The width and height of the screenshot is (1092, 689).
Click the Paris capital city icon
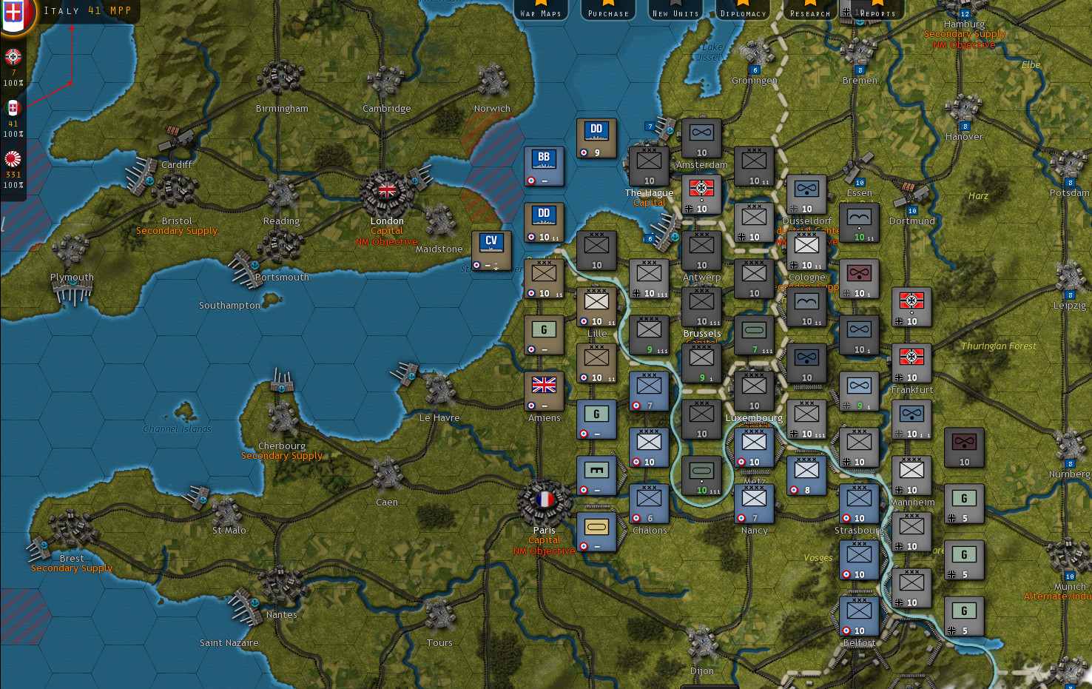[545, 501]
